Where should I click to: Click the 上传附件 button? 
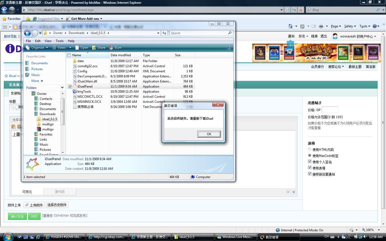coord(34,205)
